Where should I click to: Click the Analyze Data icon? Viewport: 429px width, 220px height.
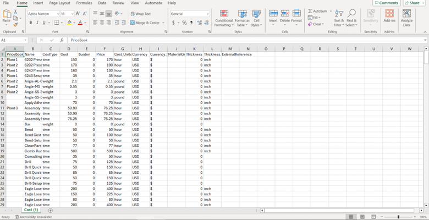(x=406, y=17)
